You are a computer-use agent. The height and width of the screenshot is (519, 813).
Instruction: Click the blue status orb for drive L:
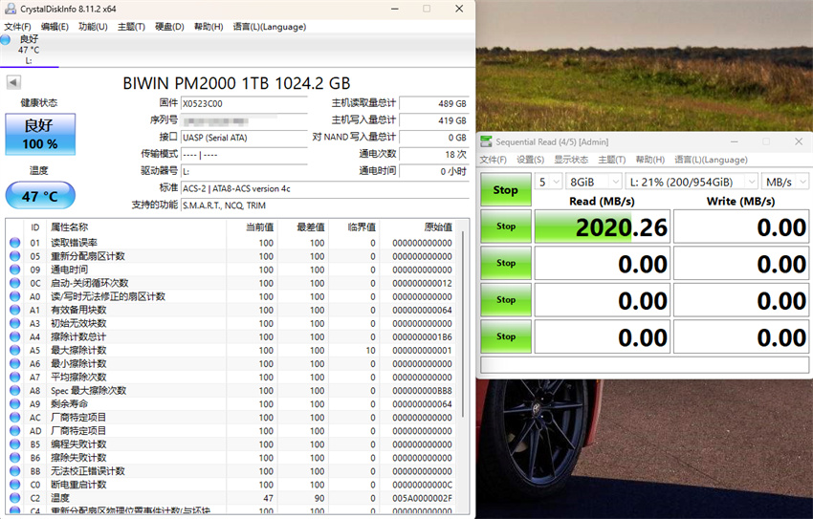(x=5, y=40)
